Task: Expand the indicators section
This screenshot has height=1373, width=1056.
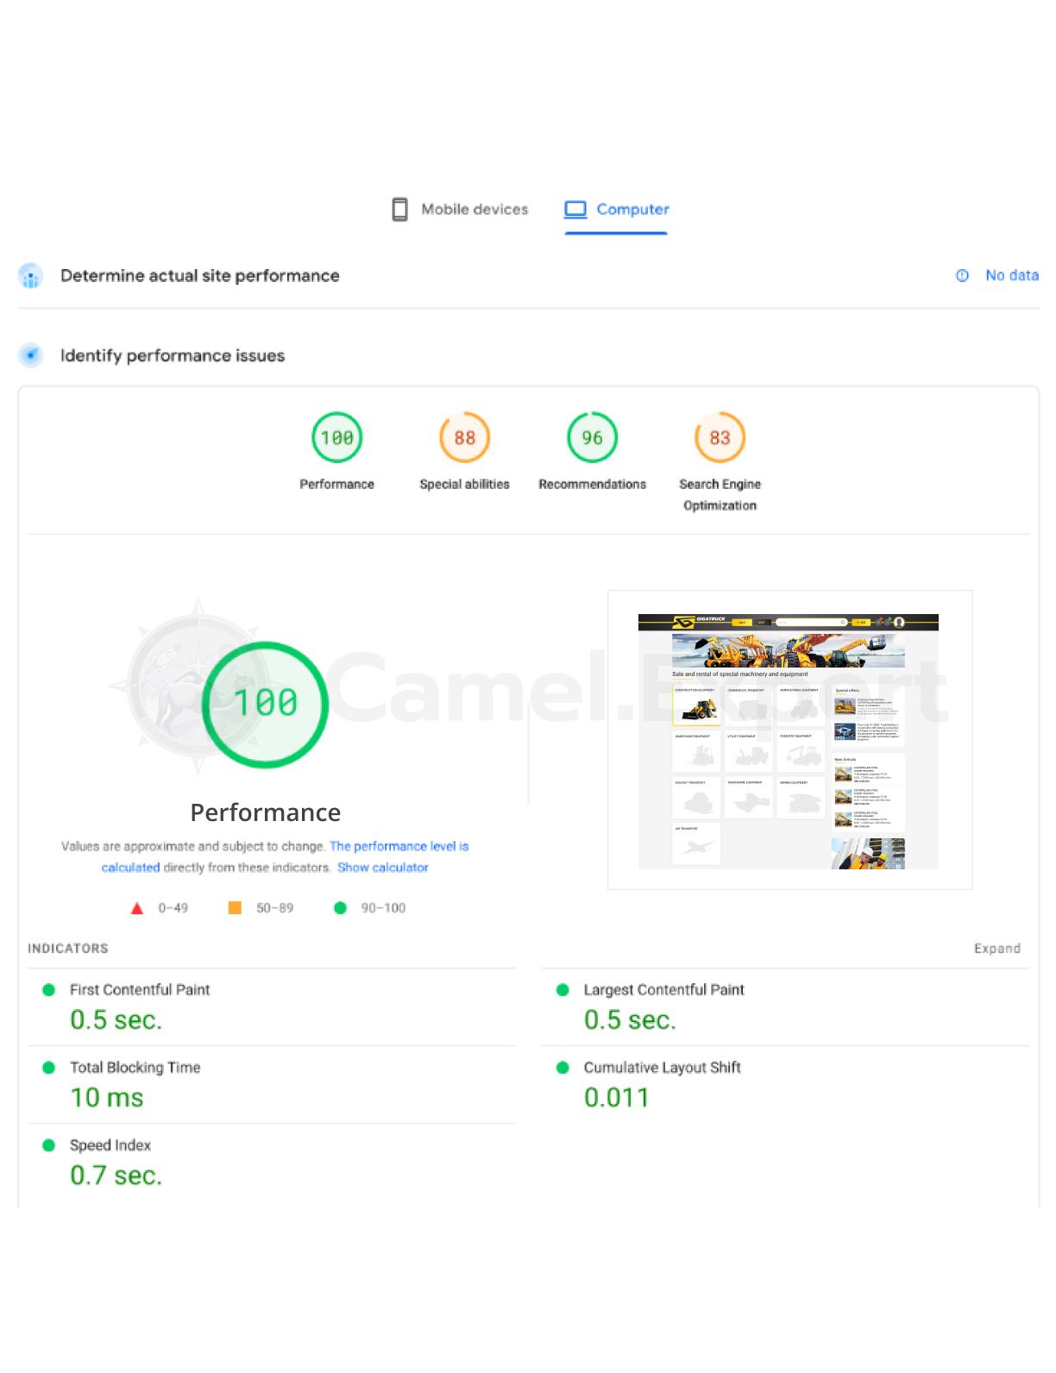Action: (996, 949)
